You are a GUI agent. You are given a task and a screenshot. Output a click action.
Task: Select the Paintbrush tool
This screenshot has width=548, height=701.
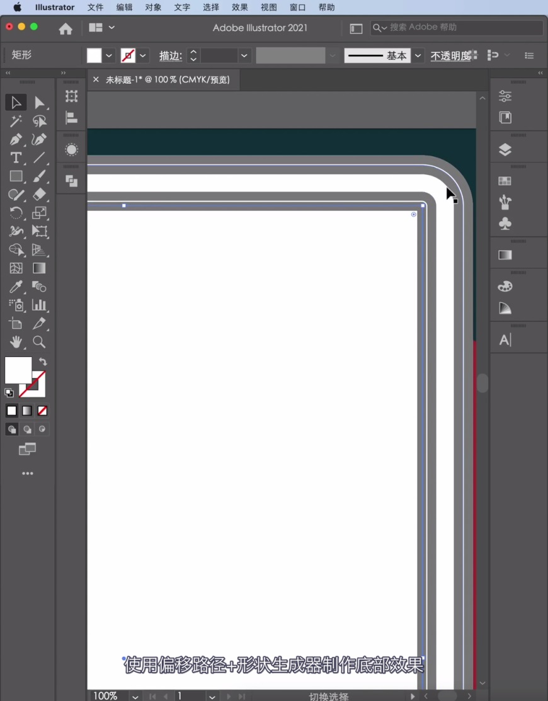(x=39, y=176)
